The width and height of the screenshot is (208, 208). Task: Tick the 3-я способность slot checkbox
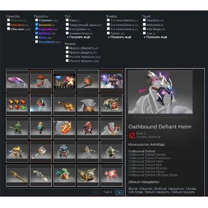pyautogui.click(x=108, y=24)
